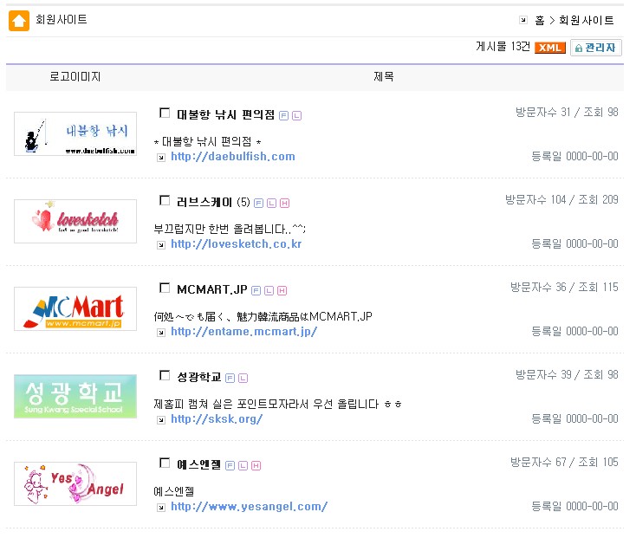Click the F icon next to 대불항 낚시 편의점
Screen dimensions: 636x538
284,116
